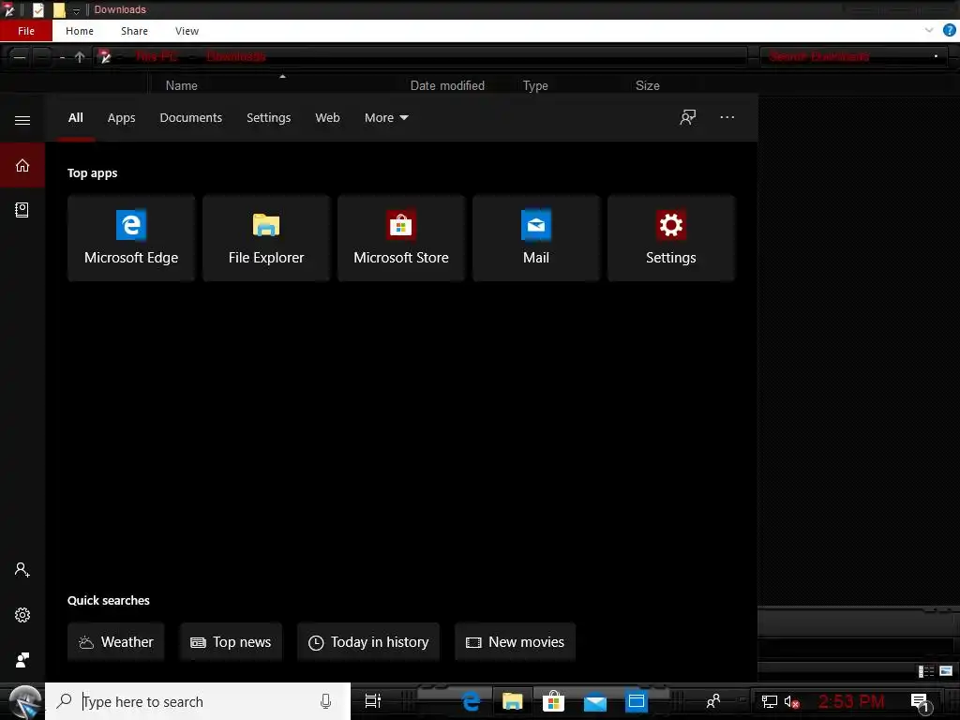Open the Notebook icon in search sidebar
The height and width of the screenshot is (720, 960).
coord(22,210)
